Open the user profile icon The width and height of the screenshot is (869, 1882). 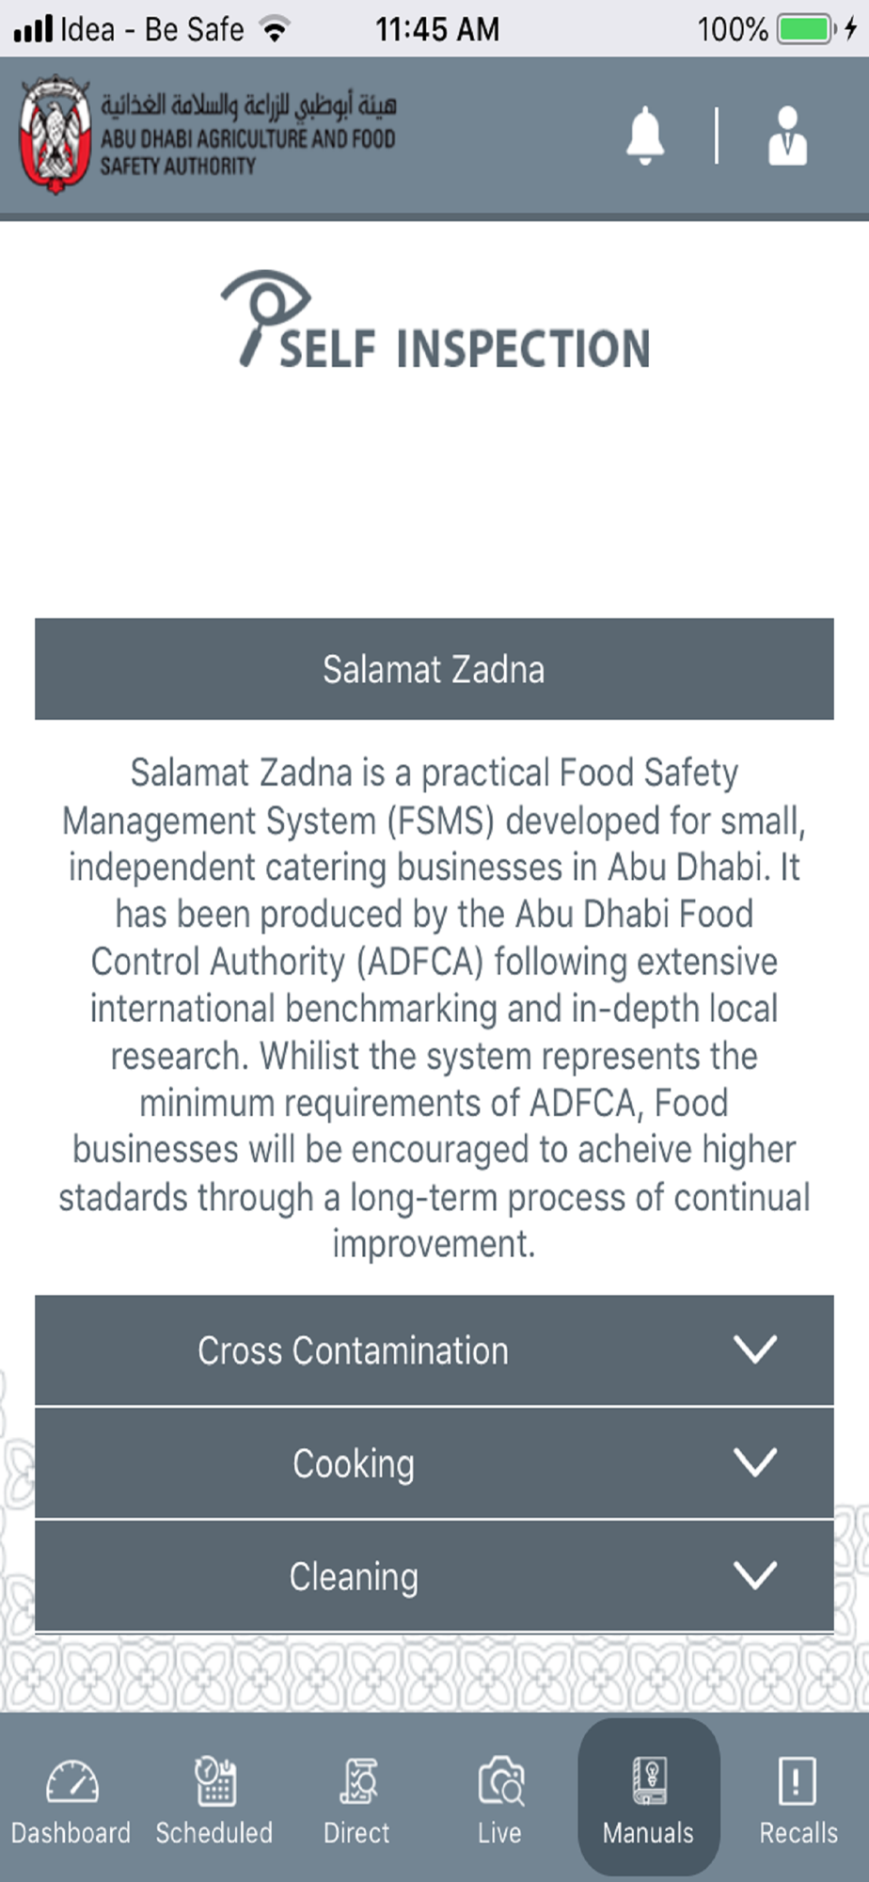[x=787, y=136]
